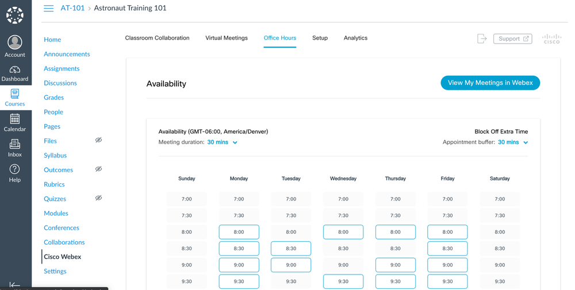575x290 pixels.
Task: Open Grades in course menu
Action: click(53, 98)
